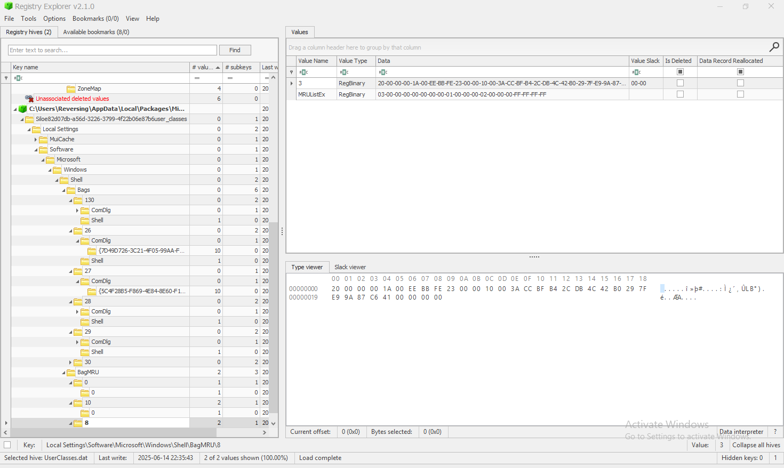Sort by the Value Slack column header
The height and width of the screenshot is (468, 784).
point(646,61)
